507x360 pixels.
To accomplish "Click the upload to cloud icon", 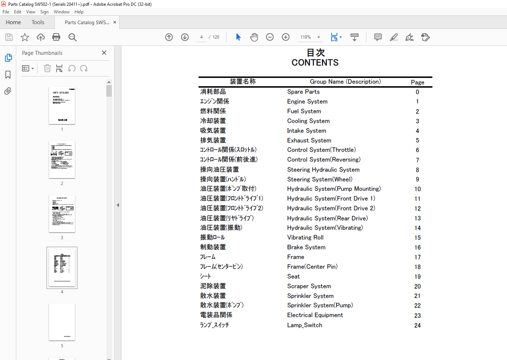I will tap(41, 37).
